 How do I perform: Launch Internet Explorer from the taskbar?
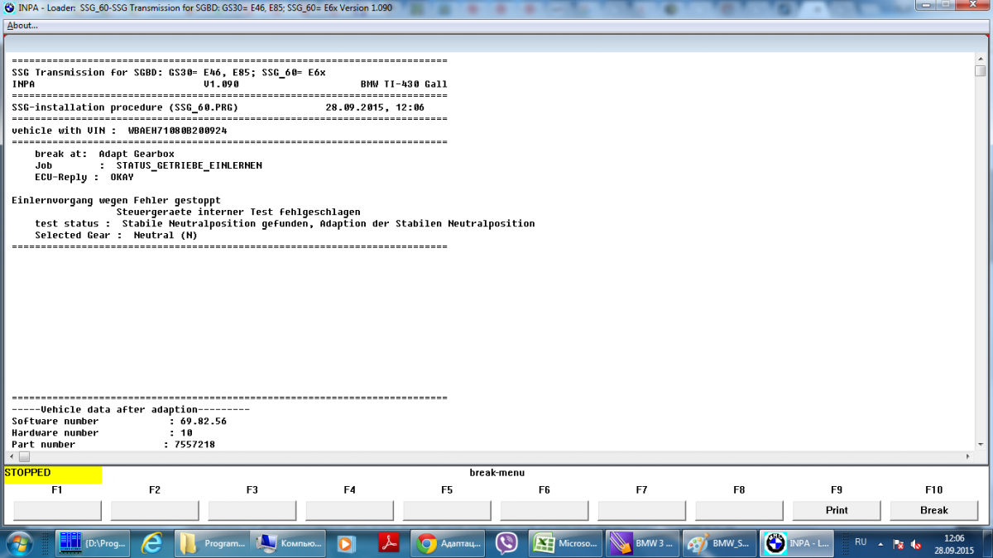151,544
